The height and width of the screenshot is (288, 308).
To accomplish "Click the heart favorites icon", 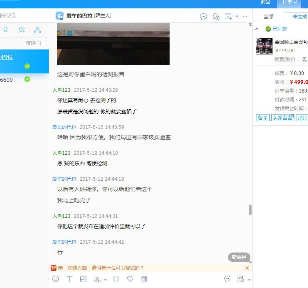I will [130, 279].
